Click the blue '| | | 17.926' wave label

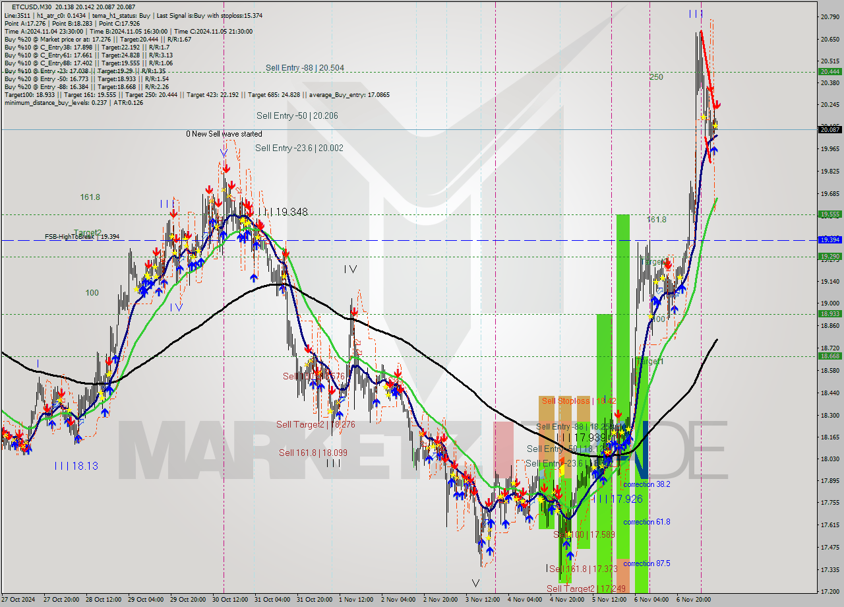point(617,499)
